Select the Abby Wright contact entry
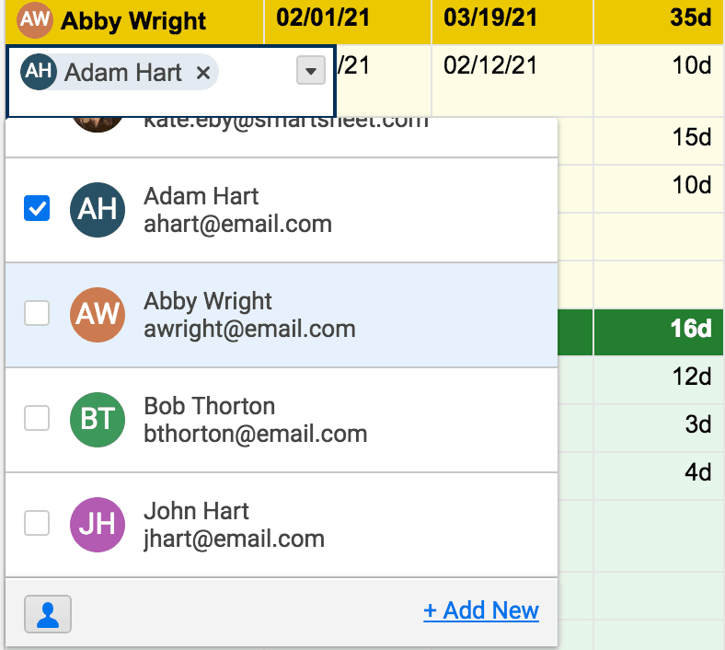The height and width of the screenshot is (650, 725). pyautogui.click(x=282, y=315)
